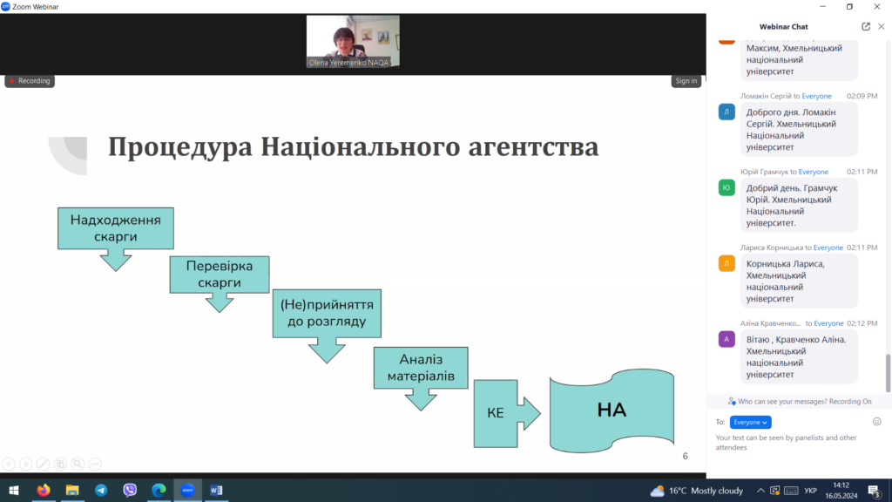Open Viber from the taskbar
Screen dimensions: 892x502
click(x=130, y=490)
